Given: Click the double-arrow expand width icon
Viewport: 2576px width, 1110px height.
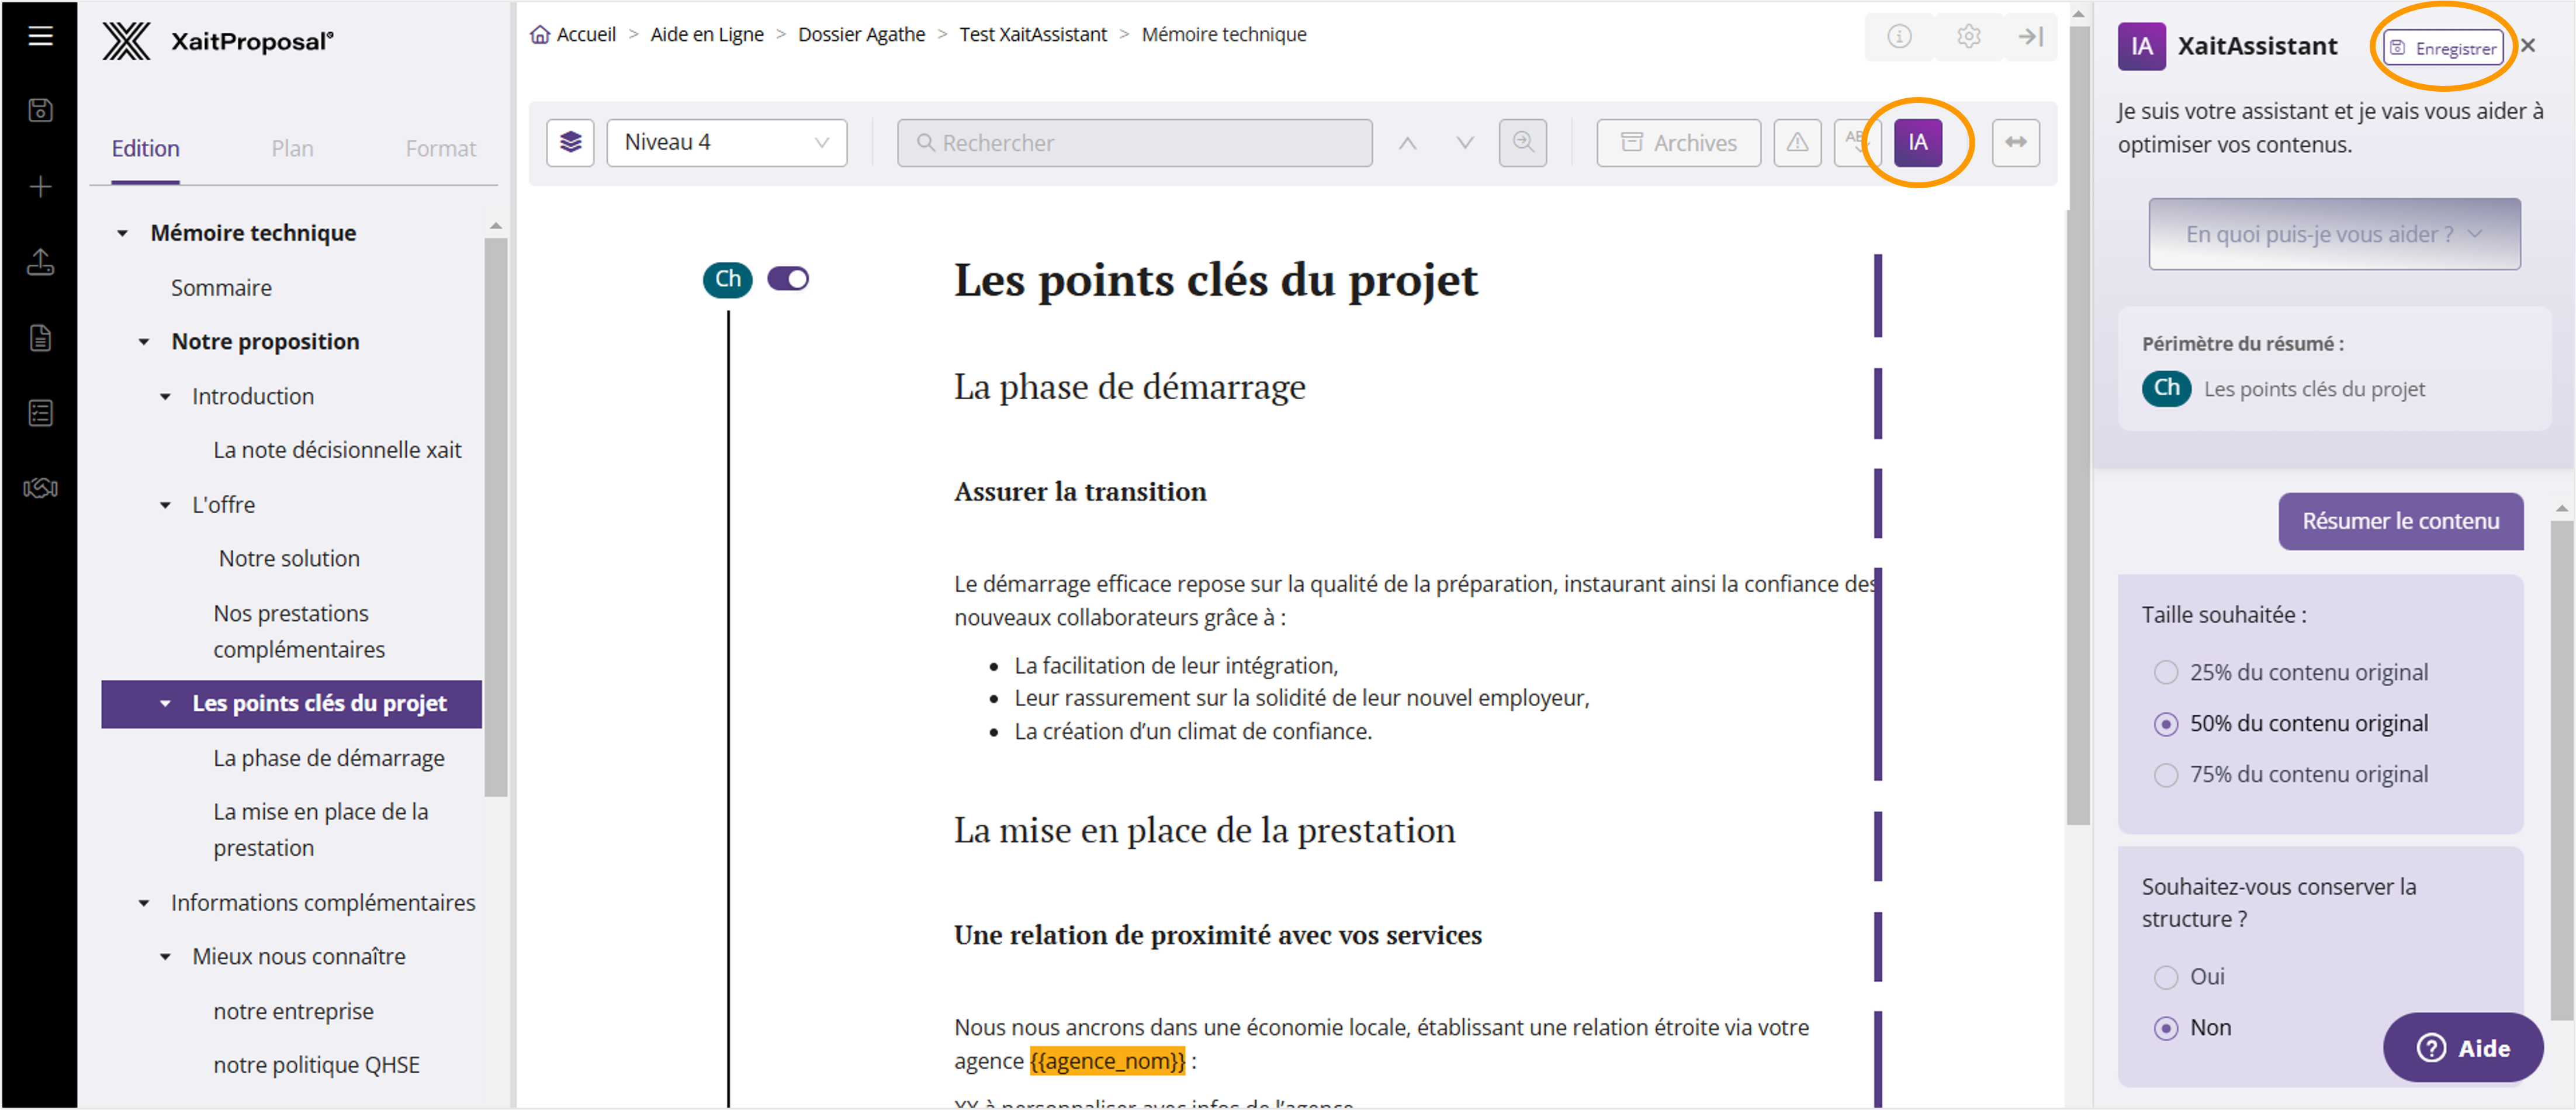Looking at the screenshot, I should (2015, 143).
